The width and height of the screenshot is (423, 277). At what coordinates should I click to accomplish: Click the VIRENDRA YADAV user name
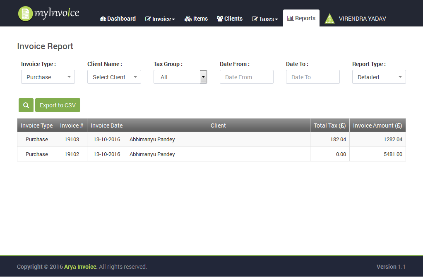click(x=362, y=19)
